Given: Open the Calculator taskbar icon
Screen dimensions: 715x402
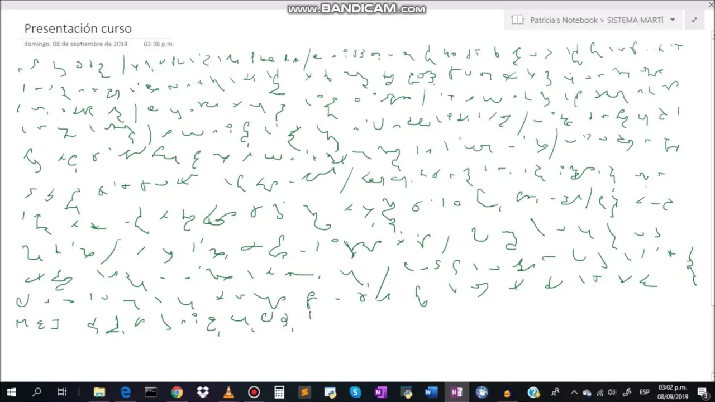Looking at the screenshot, I should (279, 392).
